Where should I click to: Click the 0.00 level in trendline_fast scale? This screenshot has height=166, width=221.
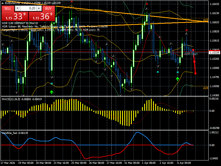pyautogui.click(x=212, y=145)
